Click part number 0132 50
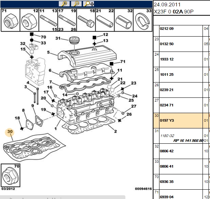 coord(167,44)
